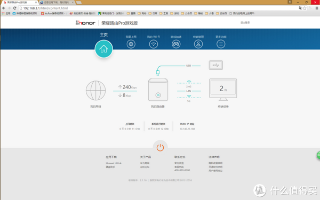Open the My Wi-Fi nav icon
The height and width of the screenshot is (200, 320).
click(154, 44)
